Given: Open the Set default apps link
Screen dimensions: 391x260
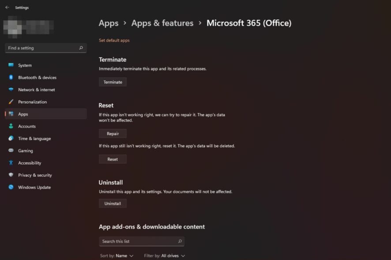Looking at the screenshot, I should click(x=114, y=41).
